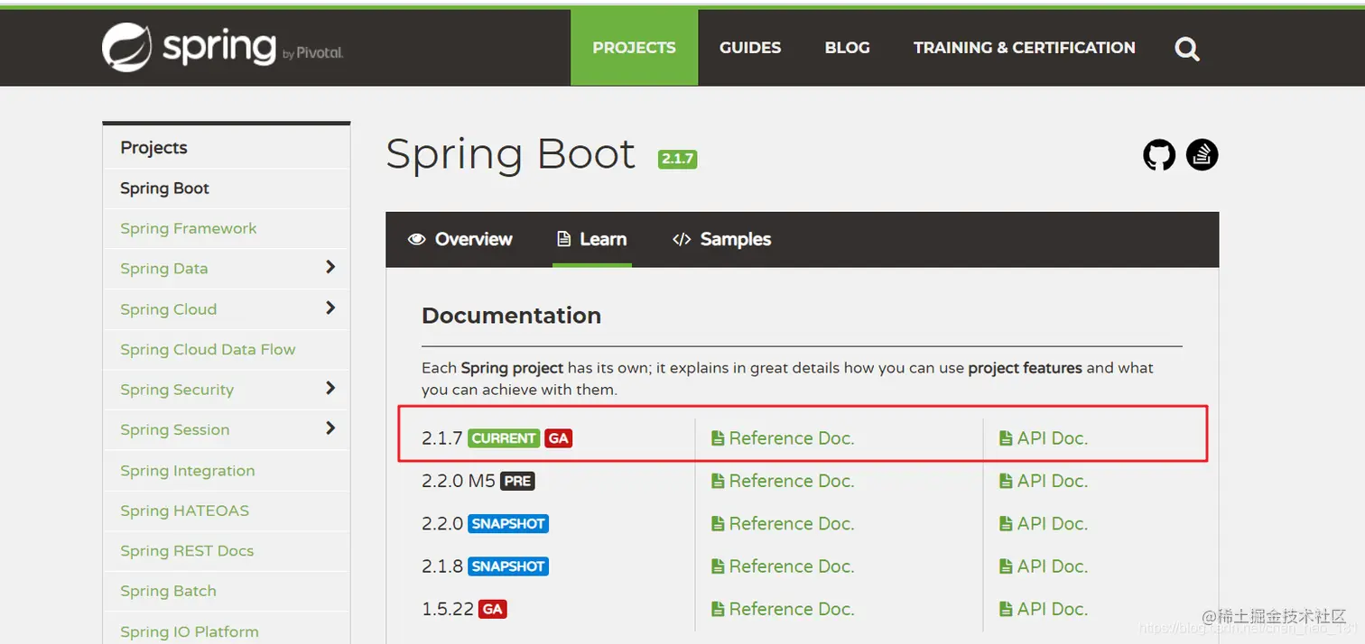This screenshot has height=644, width=1365.
Task: Open Spring Integration project
Action: [187, 470]
